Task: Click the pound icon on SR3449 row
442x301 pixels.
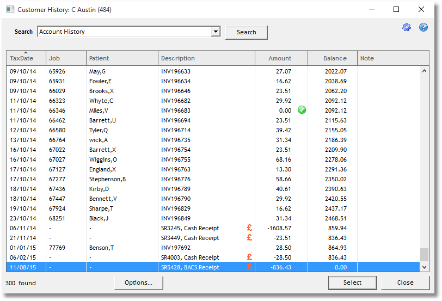Action: [x=249, y=237]
